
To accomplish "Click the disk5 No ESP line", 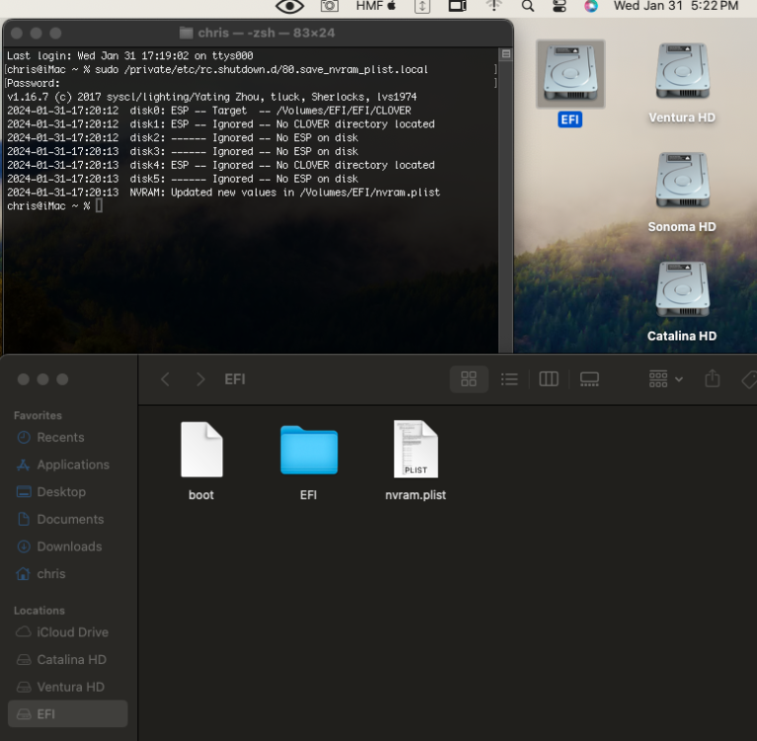I will tap(183, 179).
